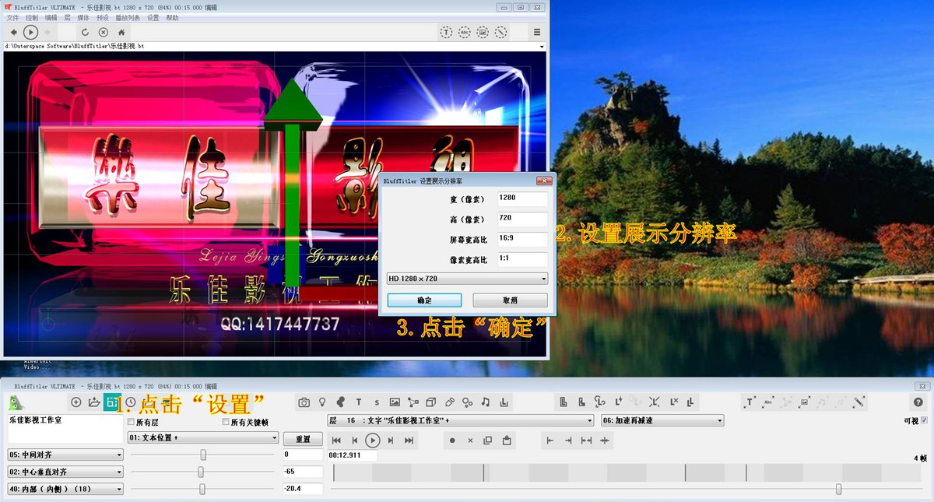The width and height of the screenshot is (934, 502).
Task: Open the 02: 中心垂直对齐 dropdown
Action: coord(65,472)
